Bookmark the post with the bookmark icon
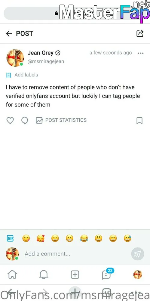150x301 pixels. pos(139,121)
